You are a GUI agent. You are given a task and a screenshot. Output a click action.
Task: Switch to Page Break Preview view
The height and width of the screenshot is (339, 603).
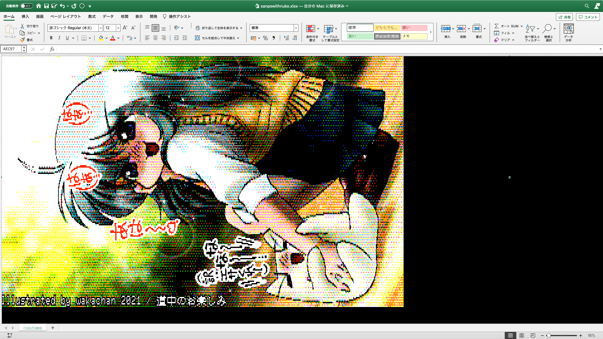(x=533, y=335)
